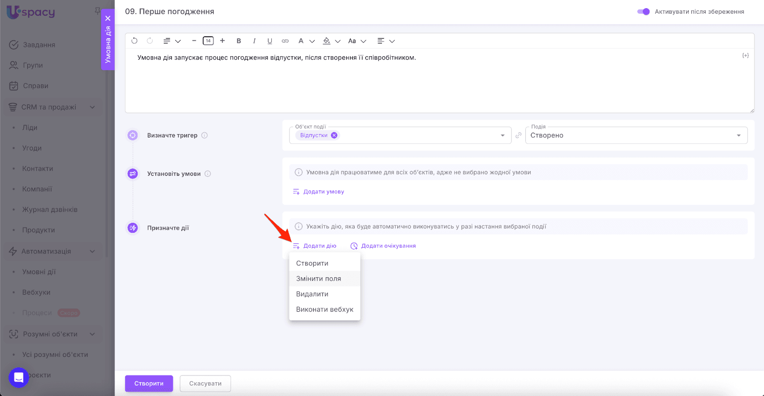The image size is (764, 396).
Task: Click the underline formatting icon
Action: (x=270, y=41)
